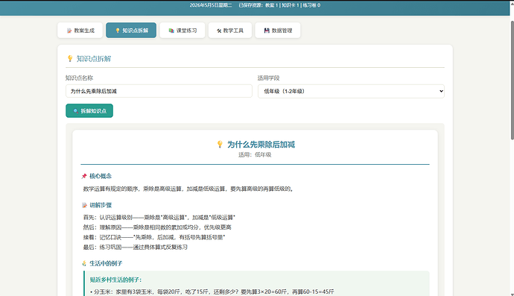Click the 贴近乡村生活的例子 label
514x296 pixels.
point(115,280)
